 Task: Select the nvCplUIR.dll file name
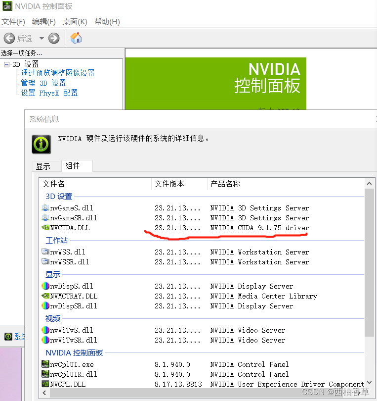(x=74, y=374)
